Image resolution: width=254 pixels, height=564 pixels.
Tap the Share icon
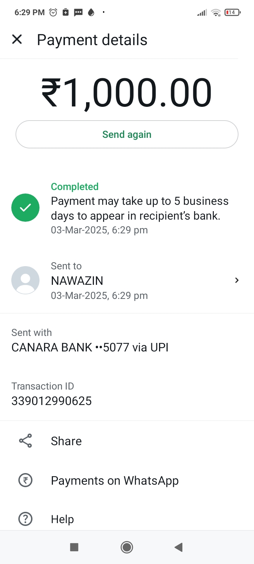(25, 441)
